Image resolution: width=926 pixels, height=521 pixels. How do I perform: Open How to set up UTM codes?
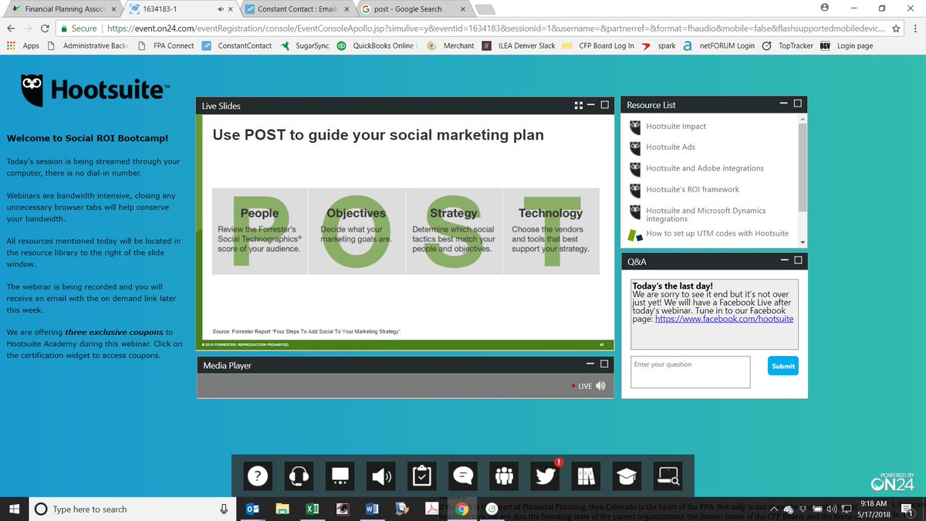pyautogui.click(x=717, y=233)
